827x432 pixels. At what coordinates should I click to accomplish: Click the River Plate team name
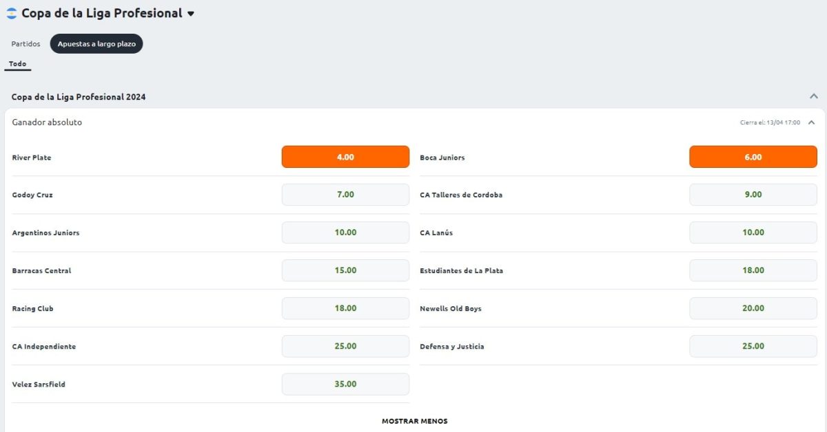coord(32,158)
